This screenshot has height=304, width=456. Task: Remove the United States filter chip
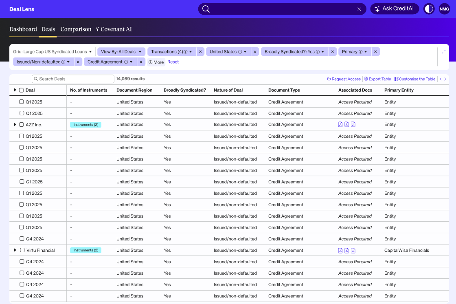coord(255,52)
